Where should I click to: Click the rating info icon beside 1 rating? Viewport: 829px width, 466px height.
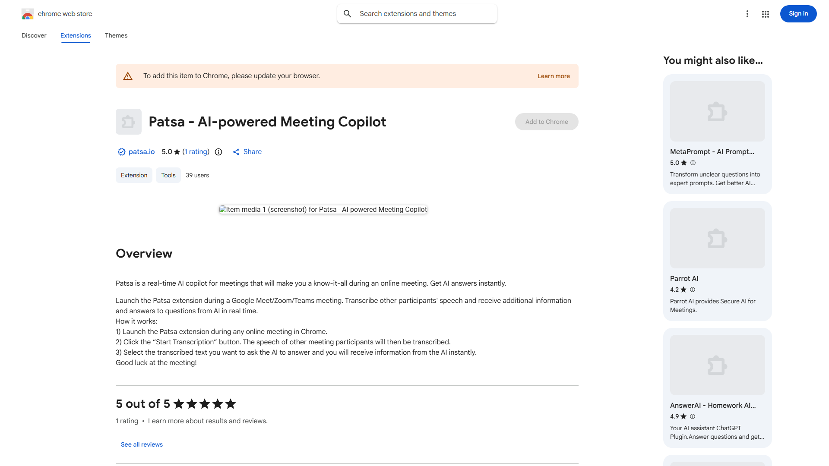point(218,152)
